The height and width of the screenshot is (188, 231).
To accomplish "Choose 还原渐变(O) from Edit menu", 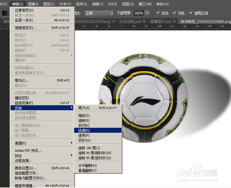I will click(x=42, y=10).
